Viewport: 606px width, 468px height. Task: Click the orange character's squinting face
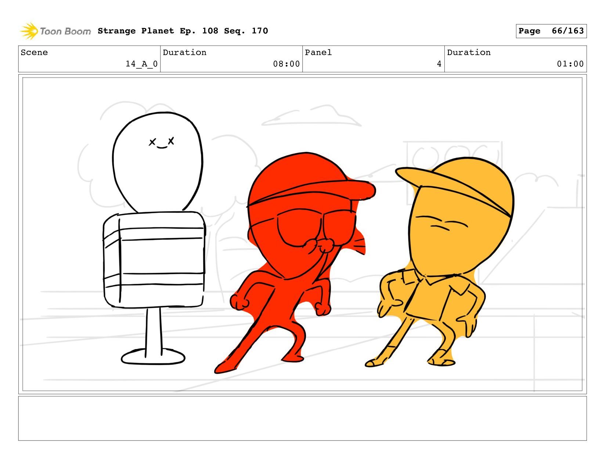coord(441,223)
